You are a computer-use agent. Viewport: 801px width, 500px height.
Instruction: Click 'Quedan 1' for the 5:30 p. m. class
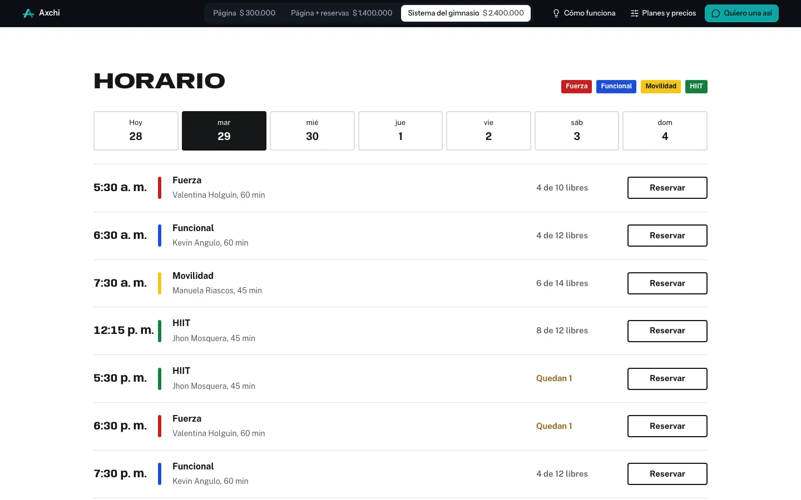click(554, 378)
